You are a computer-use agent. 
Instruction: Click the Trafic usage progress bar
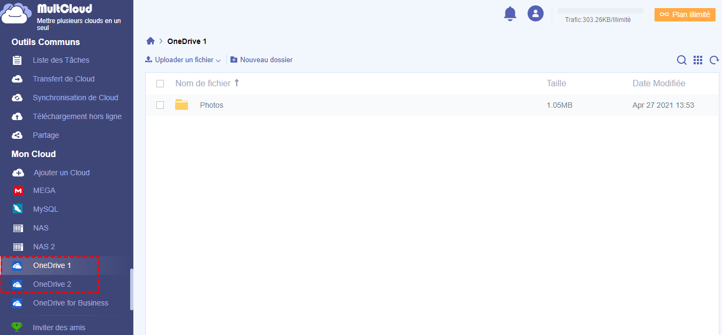coord(600,11)
